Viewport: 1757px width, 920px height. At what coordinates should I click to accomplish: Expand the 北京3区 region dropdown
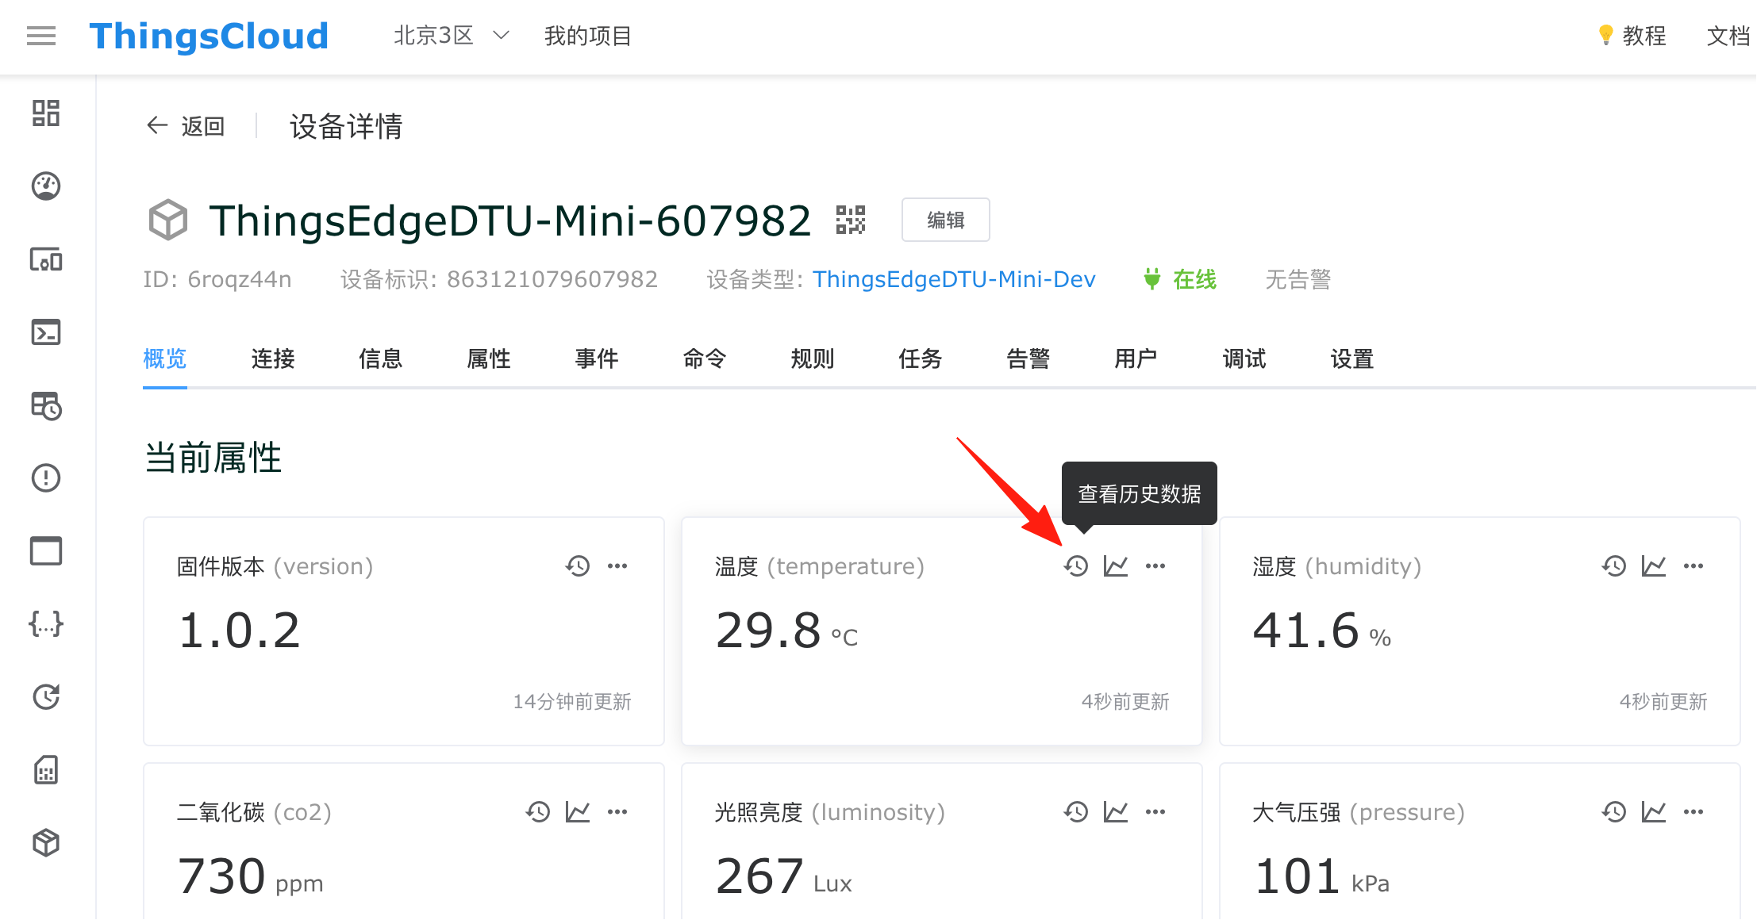[x=452, y=36]
